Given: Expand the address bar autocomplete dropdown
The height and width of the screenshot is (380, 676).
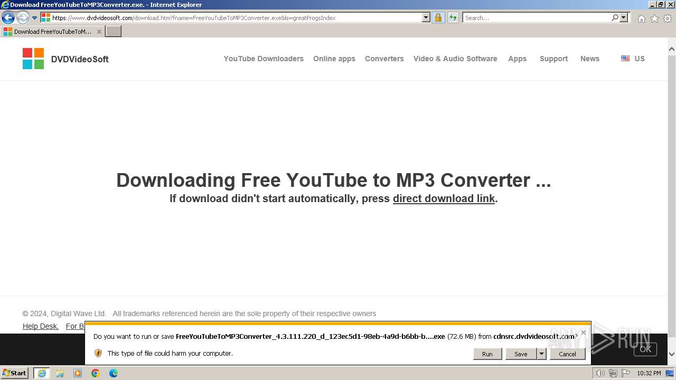Looking at the screenshot, I should pos(426,17).
